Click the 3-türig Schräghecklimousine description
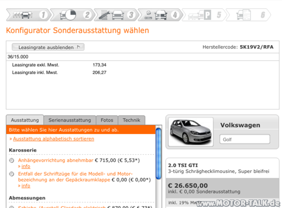The image size is (282, 208). click(x=219, y=171)
